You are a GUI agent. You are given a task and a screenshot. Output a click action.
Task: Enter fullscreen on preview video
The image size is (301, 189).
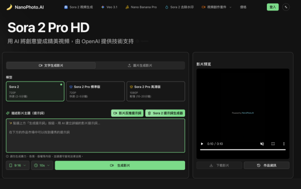click(273, 143)
